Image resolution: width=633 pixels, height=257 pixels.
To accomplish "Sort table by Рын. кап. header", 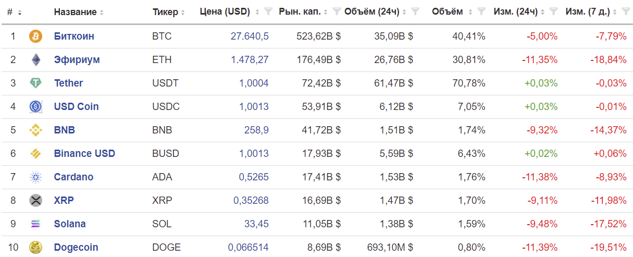I will point(303,12).
